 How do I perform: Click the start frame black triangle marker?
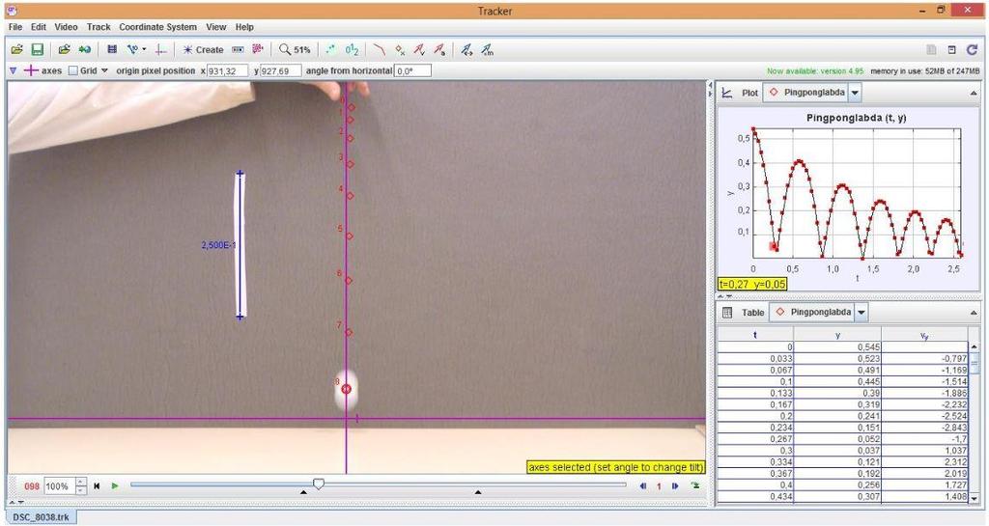click(x=303, y=492)
